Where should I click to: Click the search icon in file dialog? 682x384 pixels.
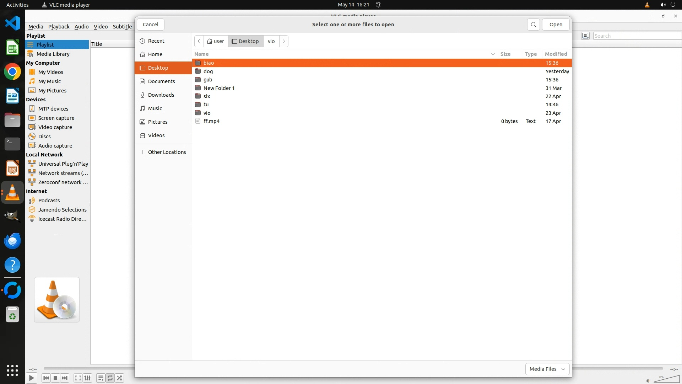tap(533, 25)
